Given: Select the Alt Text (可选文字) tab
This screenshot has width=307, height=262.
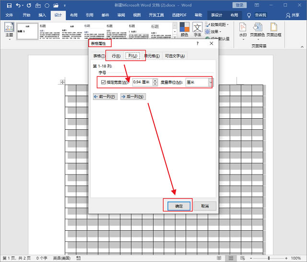Looking at the screenshot, I should pyautogui.click(x=175, y=56).
